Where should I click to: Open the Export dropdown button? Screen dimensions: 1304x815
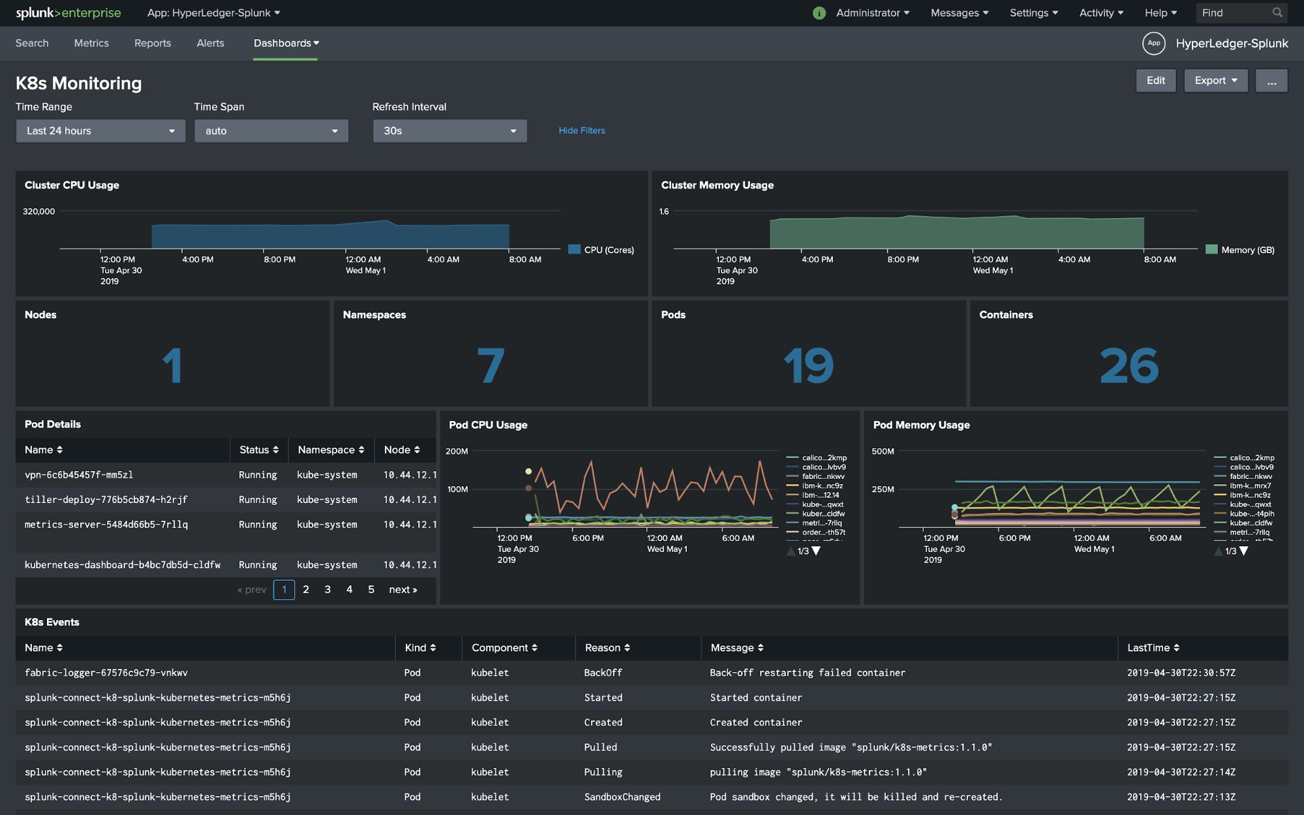point(1215,81)
